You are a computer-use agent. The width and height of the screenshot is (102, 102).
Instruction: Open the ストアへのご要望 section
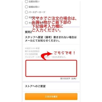[35, 86]
